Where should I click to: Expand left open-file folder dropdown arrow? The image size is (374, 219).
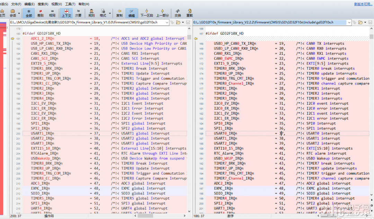(x=183, y=23)
